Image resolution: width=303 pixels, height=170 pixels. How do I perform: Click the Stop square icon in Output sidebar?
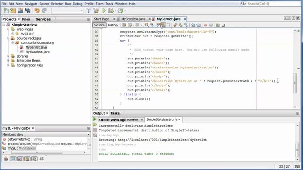coord(95,130)
